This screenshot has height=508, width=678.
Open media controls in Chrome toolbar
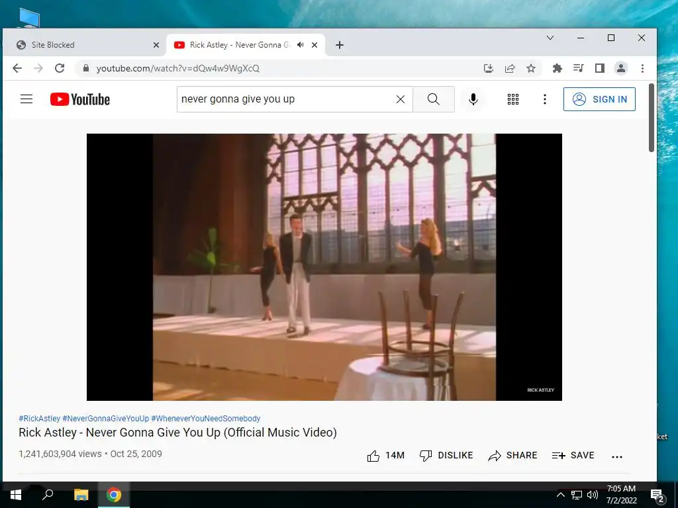point(578,68)
